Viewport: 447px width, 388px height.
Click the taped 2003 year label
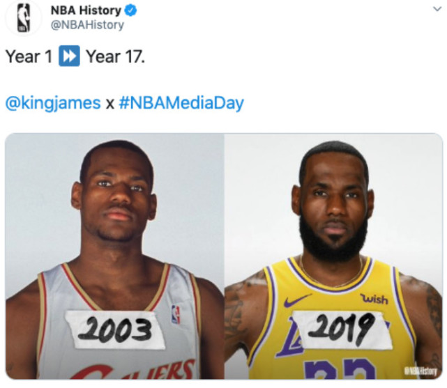115,329
